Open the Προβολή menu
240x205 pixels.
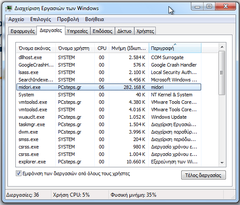[x=68, y=19]
